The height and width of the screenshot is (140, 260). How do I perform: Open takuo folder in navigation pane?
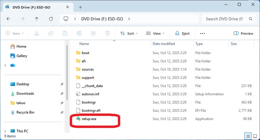coord(18,103)
